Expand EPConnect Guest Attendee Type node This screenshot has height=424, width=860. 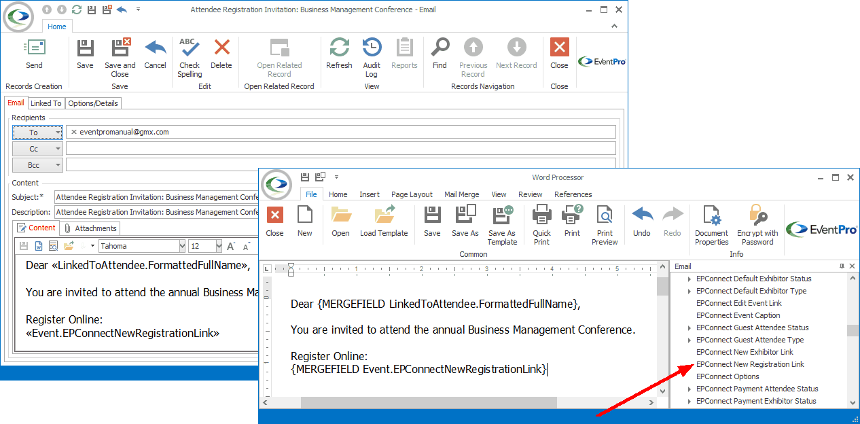pos(689,340)
